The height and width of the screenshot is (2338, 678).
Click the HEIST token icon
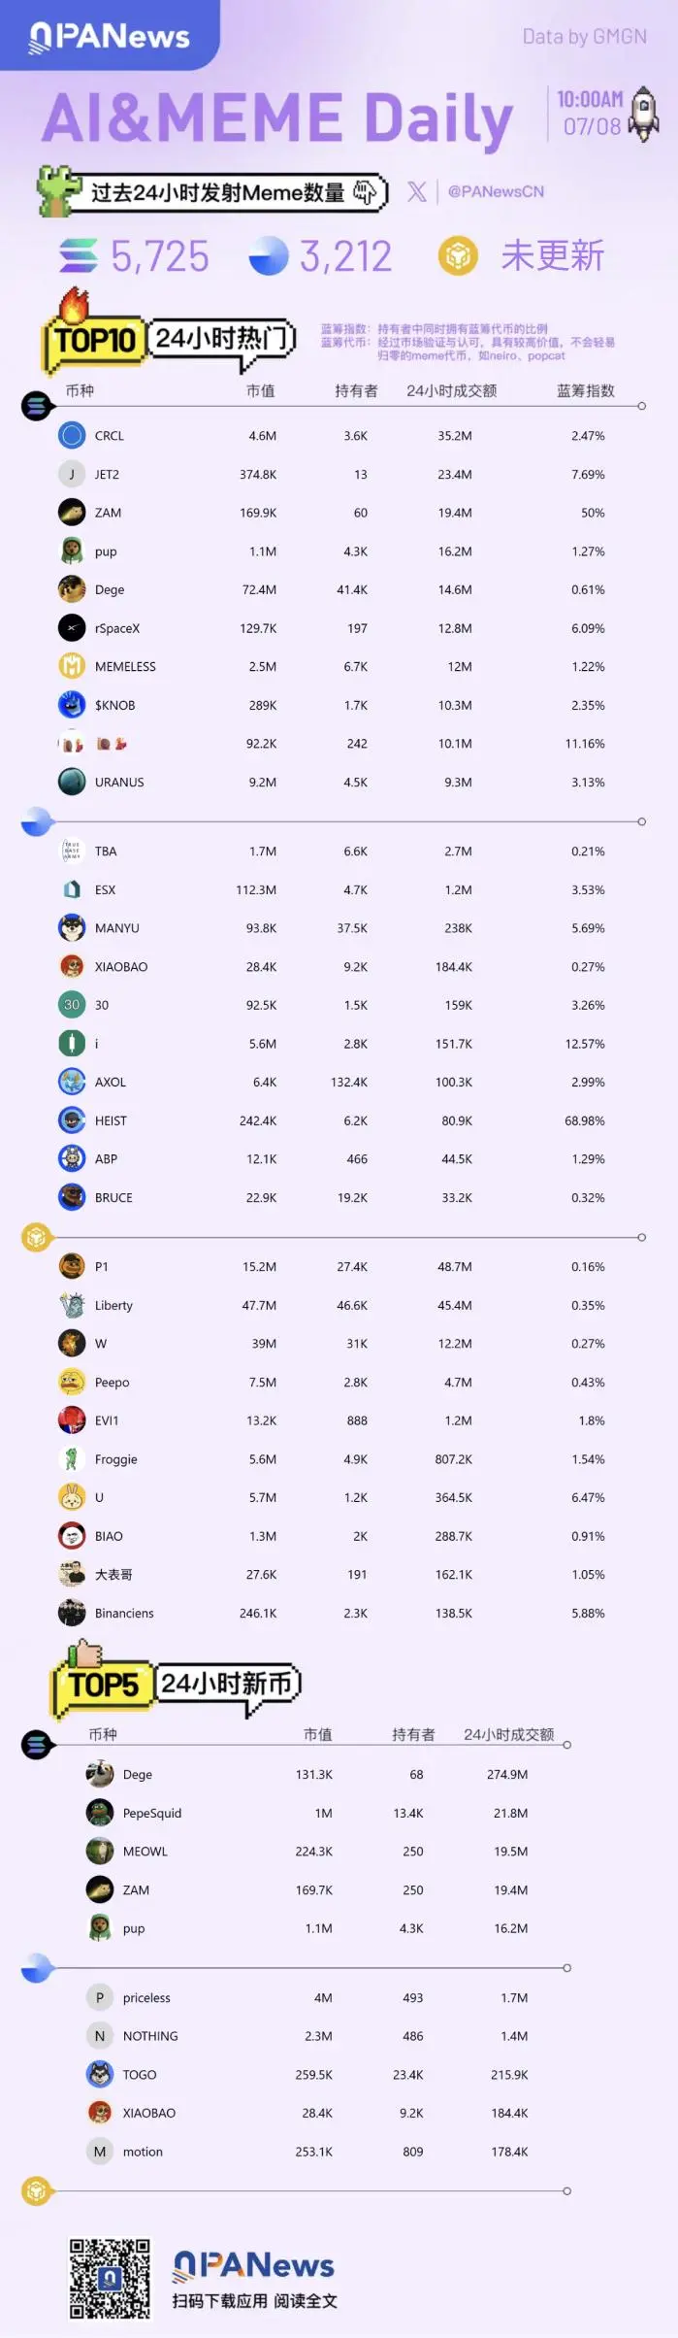pyautogui.click(x=72, y=1121)
